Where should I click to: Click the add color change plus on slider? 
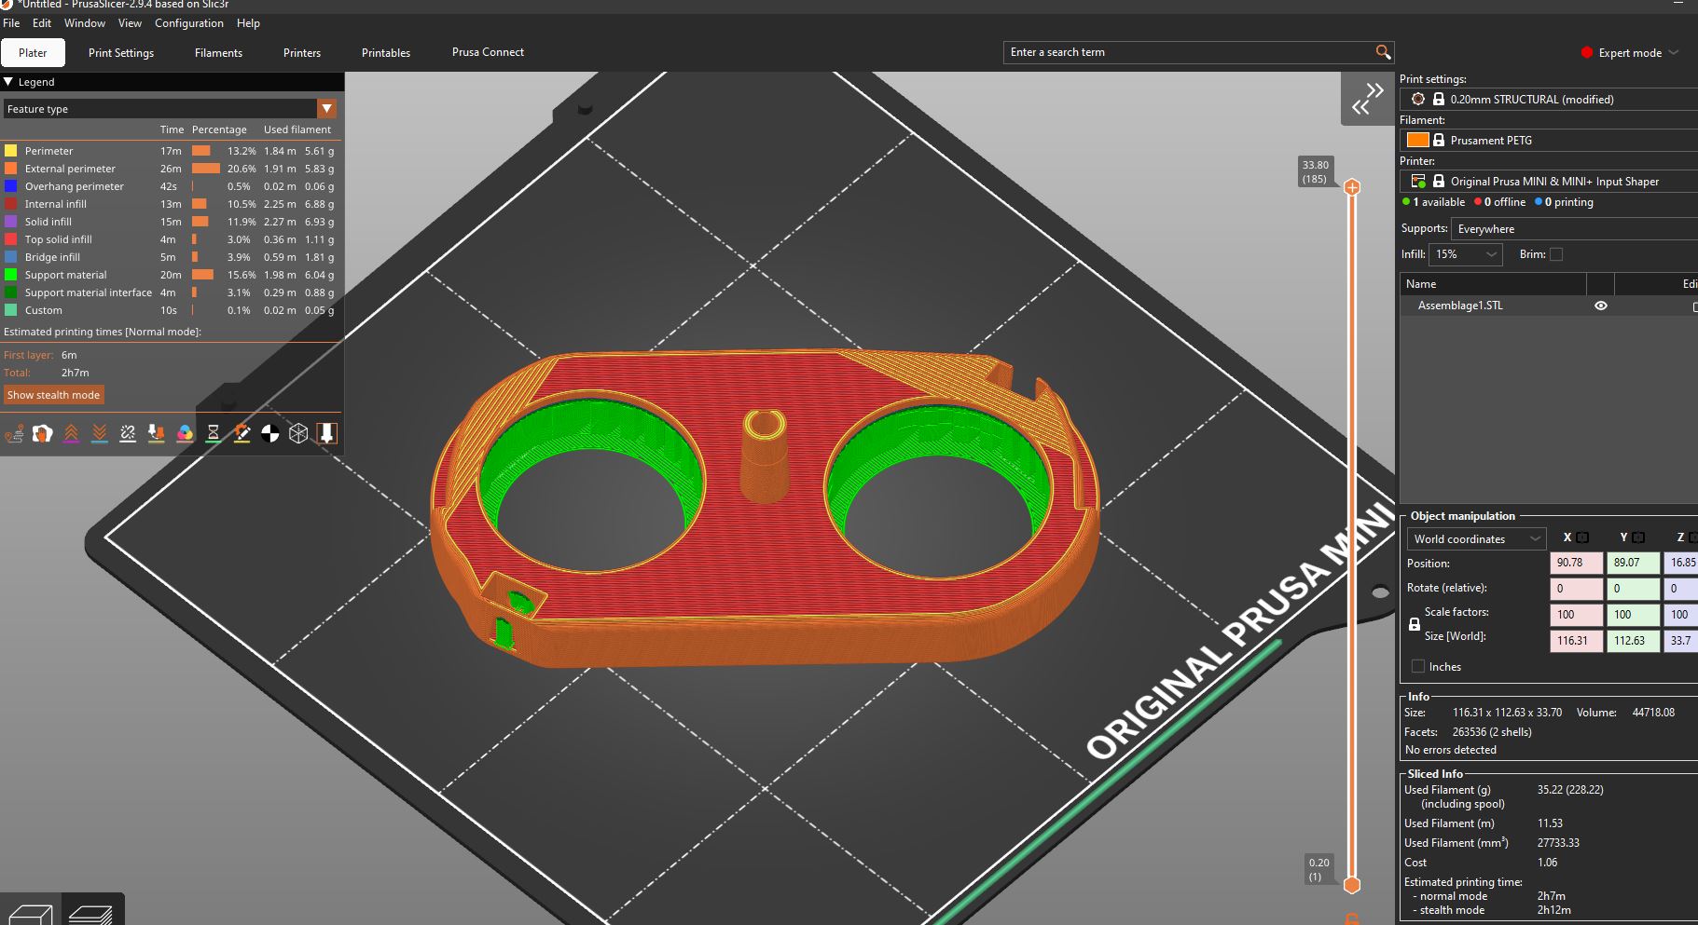[1352, 187]
